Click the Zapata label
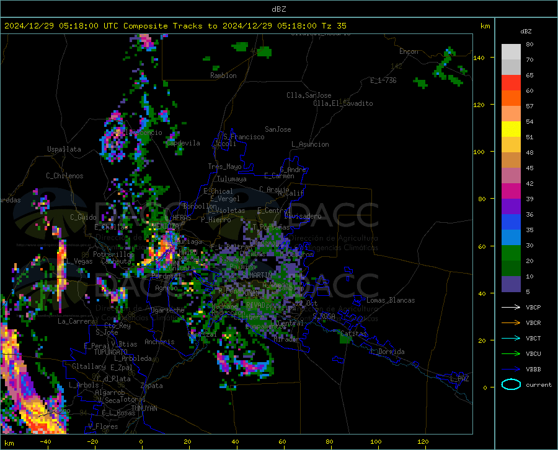This screenshot has height=450, width=558. [x=152, y=386]
